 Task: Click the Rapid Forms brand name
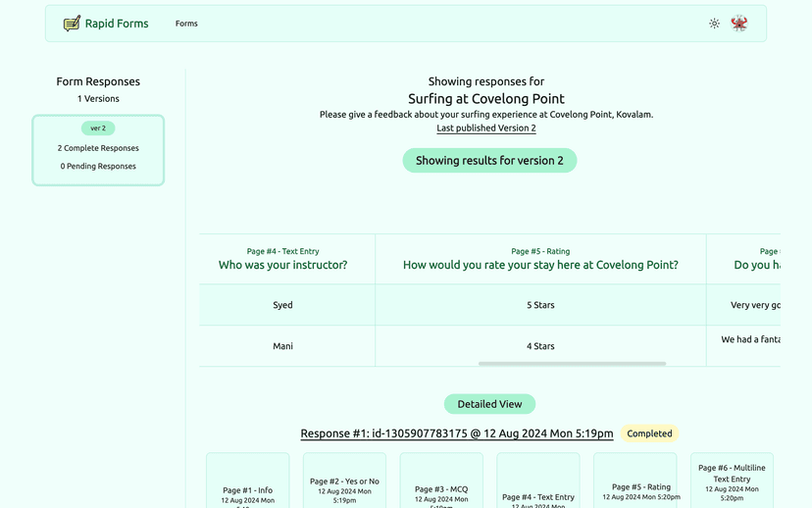point(117,24)
